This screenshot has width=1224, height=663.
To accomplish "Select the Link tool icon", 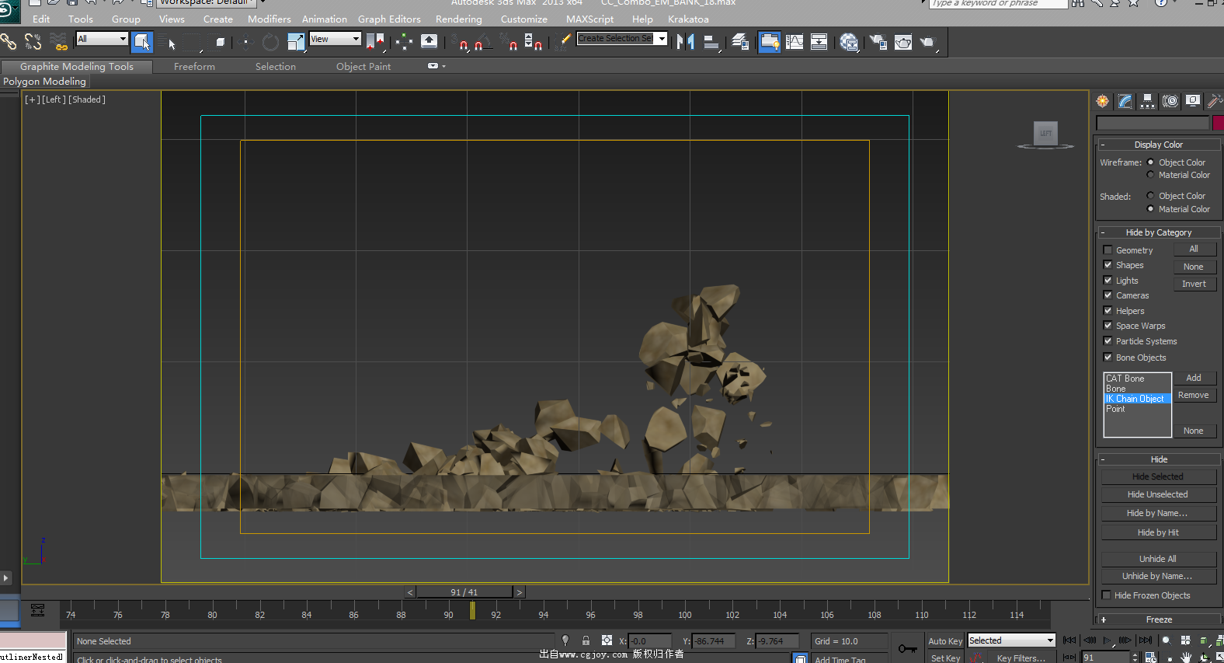I will point(9,41).
